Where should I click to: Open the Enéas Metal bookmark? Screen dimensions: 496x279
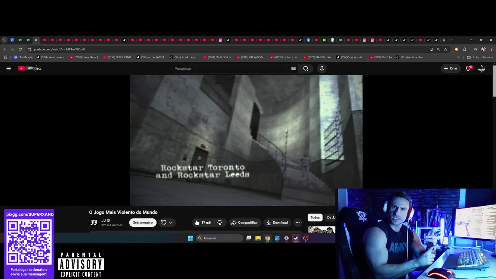point(85,57)
